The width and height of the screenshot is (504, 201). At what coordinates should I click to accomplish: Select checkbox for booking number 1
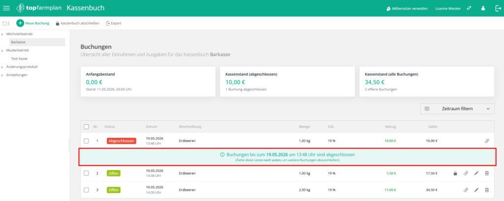[x=86, y=141]
